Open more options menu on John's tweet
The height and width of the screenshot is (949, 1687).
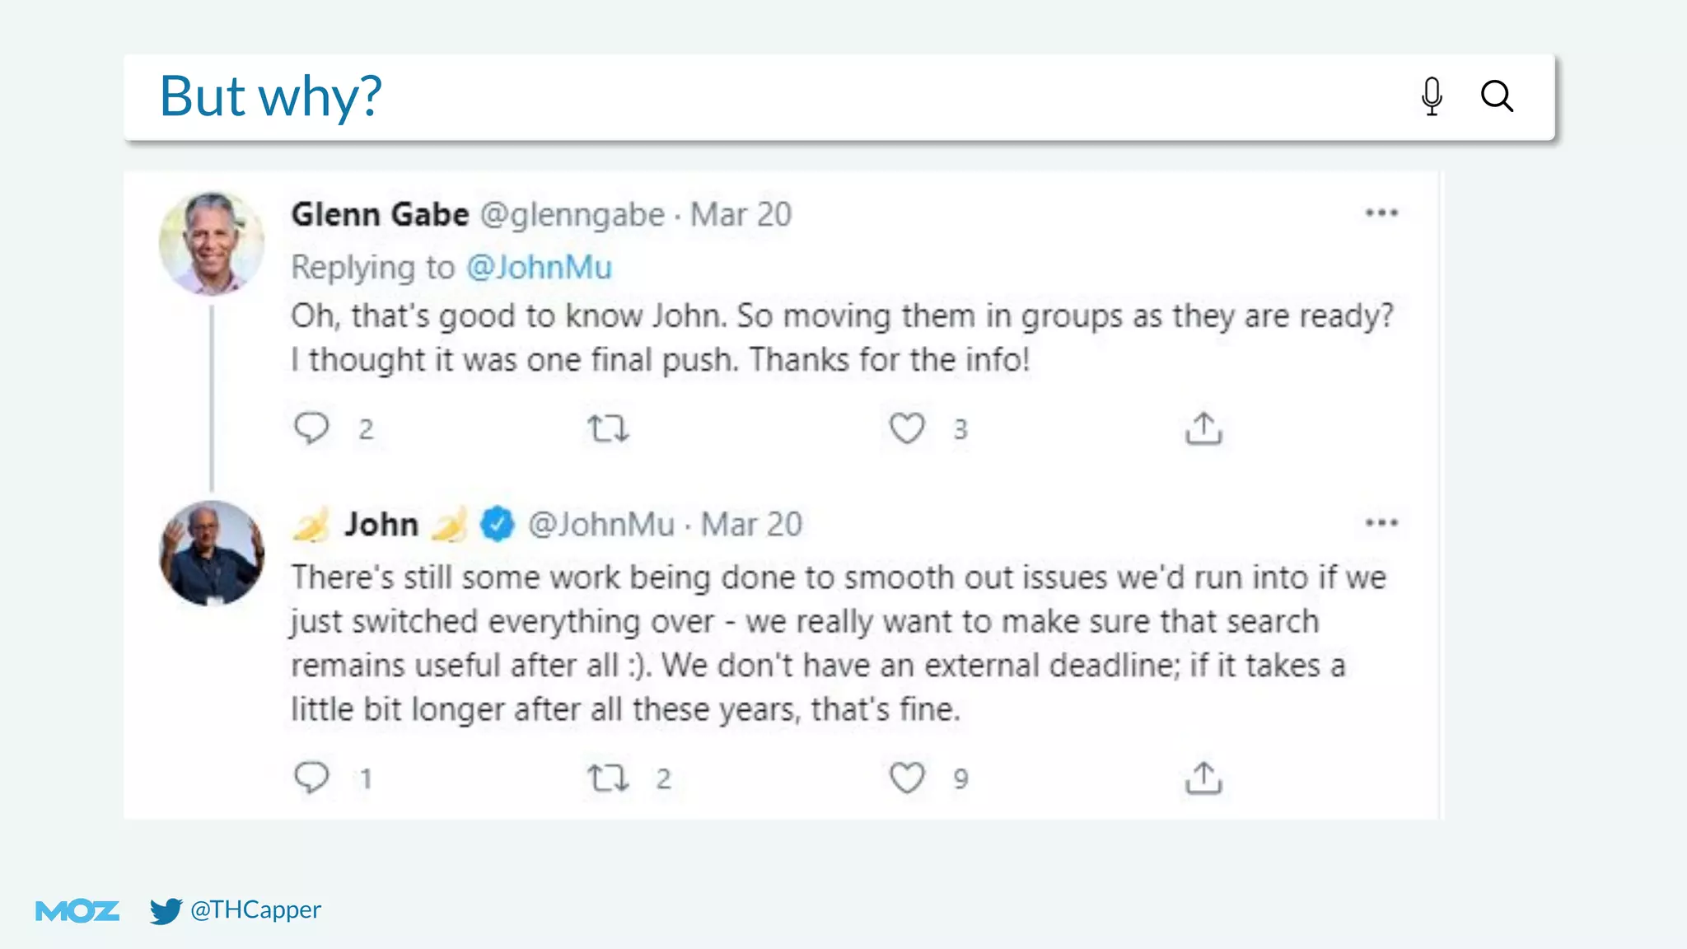click(1381, 523)
